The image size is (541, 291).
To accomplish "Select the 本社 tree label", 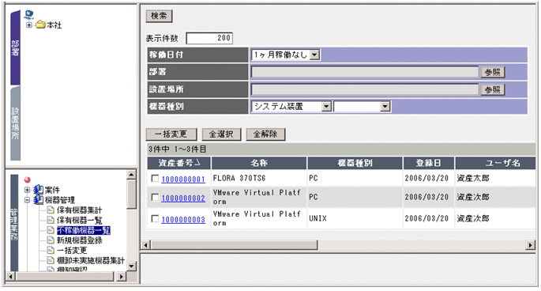I will [x=54, y=25].
